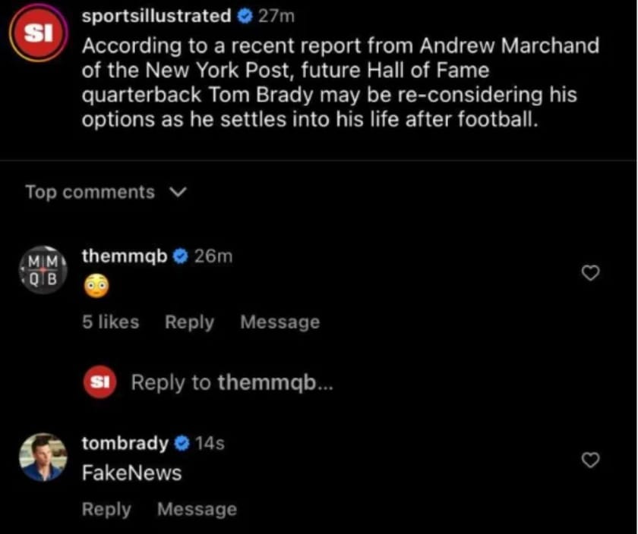Reply to themmqb's comment

(188, 322)
